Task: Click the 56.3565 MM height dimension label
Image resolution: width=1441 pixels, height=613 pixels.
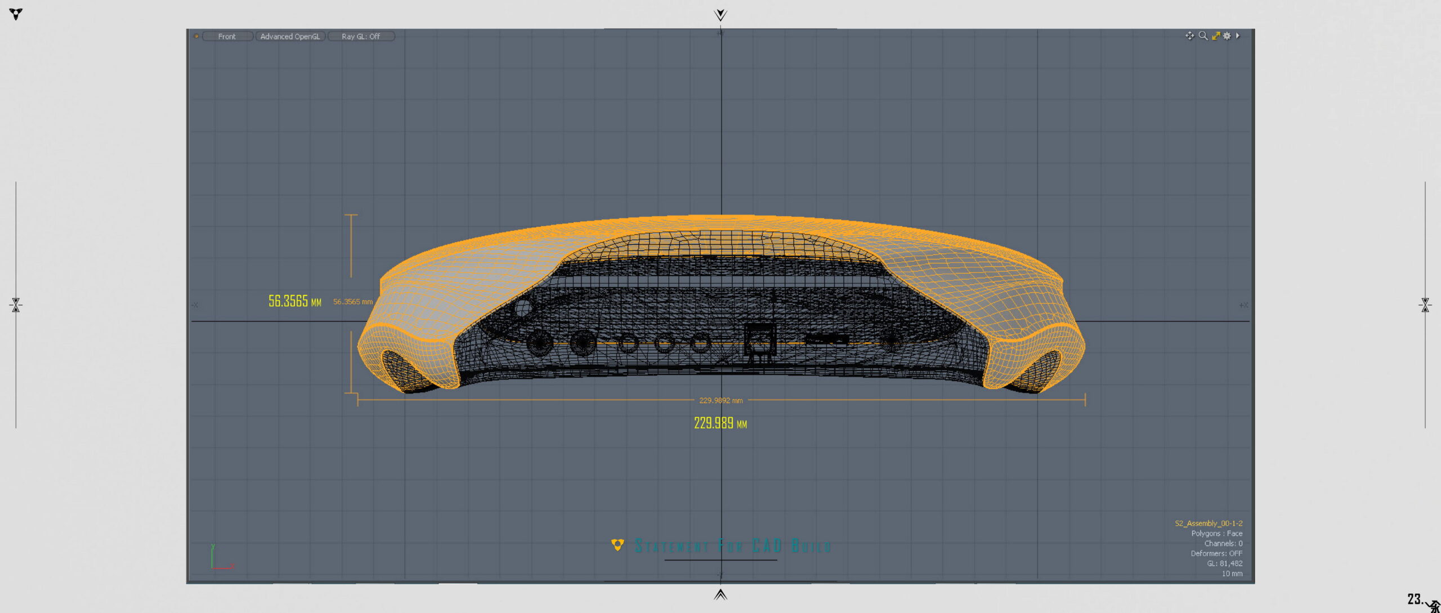Action: [x=294, y=302]
